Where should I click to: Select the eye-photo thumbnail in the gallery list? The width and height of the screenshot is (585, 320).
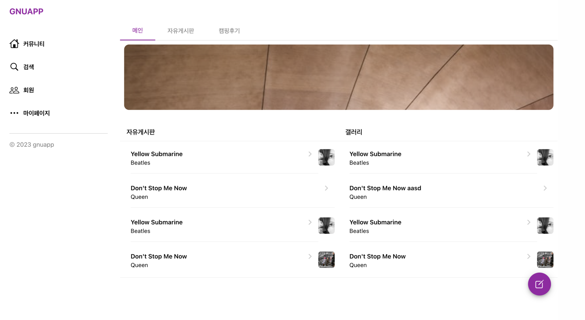coord(545,157)
